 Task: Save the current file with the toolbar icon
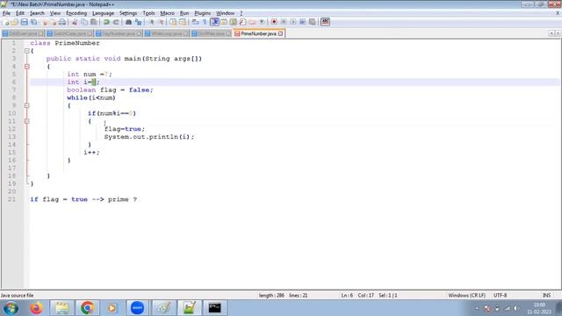tap(24, 22)
